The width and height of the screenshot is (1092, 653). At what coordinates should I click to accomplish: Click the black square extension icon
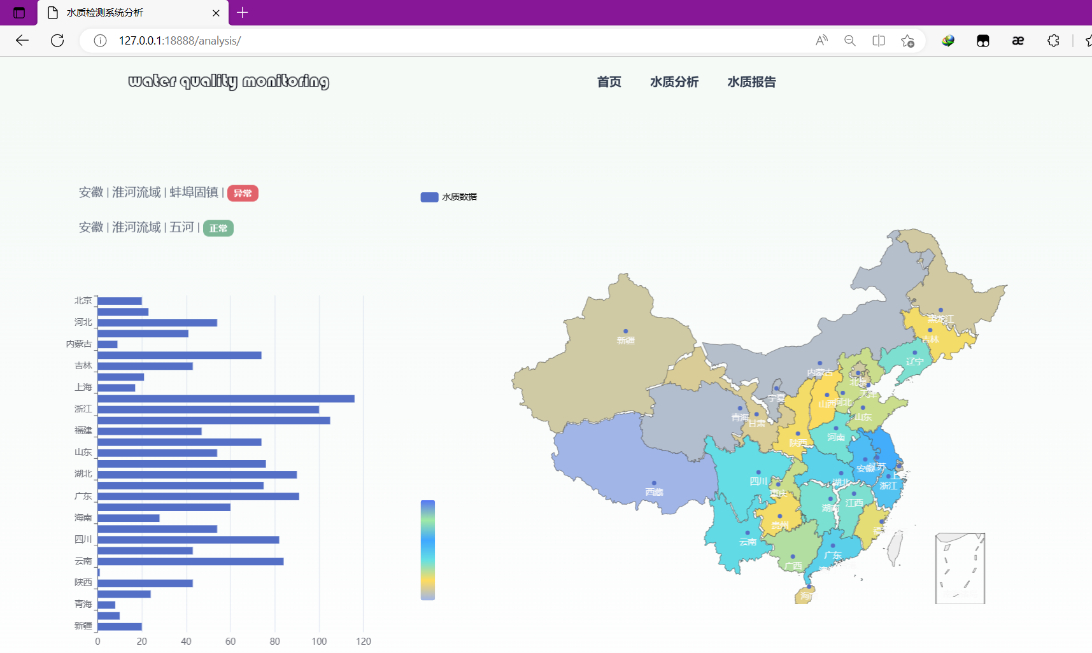983,41
